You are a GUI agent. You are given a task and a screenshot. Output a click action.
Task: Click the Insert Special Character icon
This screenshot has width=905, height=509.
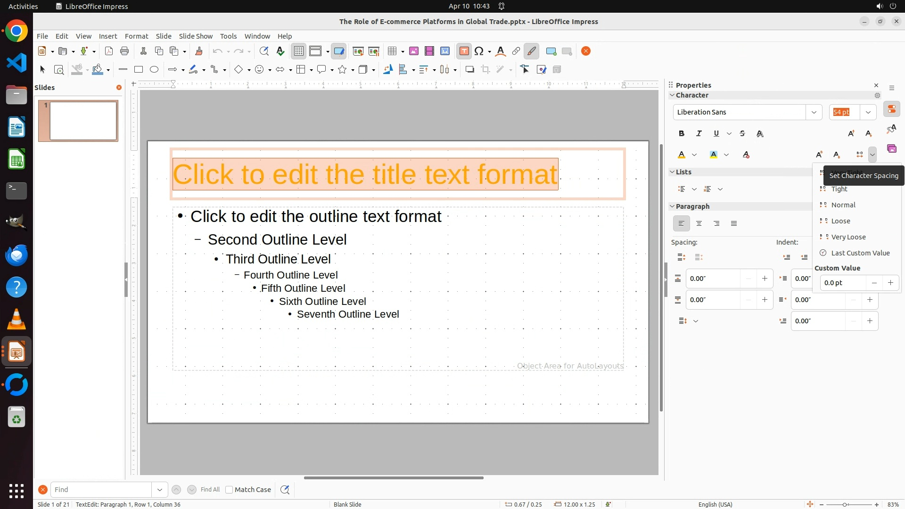click(479, 51)
